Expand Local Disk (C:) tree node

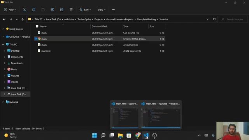point(4,88)
